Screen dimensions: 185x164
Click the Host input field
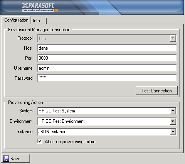[107, 48]
